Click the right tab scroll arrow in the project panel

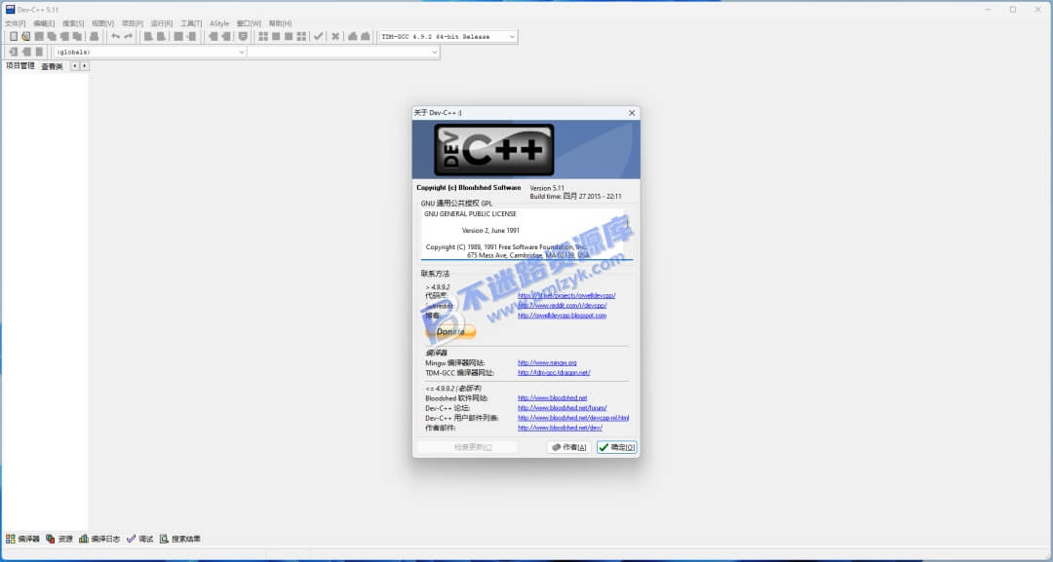(84, 65)
